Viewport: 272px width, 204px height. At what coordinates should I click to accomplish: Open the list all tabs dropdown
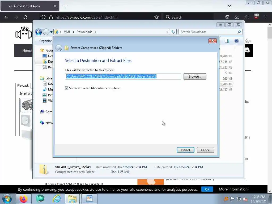click(x=229, y=6)
